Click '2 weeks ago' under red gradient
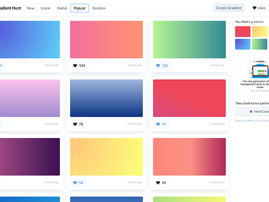Image resolution: width=269 pixels, height=202 pixels. [217, 123]
